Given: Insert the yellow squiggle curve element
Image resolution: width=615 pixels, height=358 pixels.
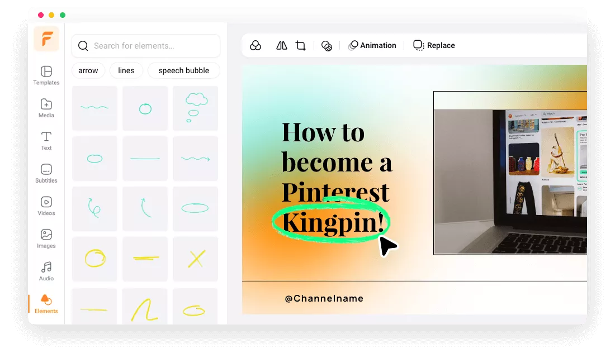Looking at the screenshot, I should click(x=145, y=306).
